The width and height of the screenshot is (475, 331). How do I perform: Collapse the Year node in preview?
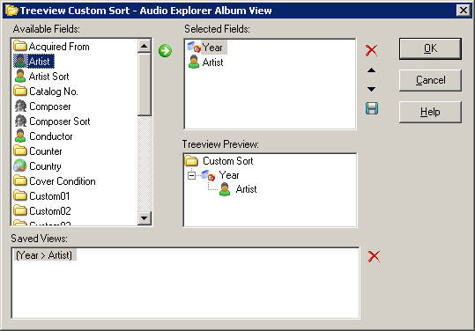pyautogui.click(x=191, y=175)
